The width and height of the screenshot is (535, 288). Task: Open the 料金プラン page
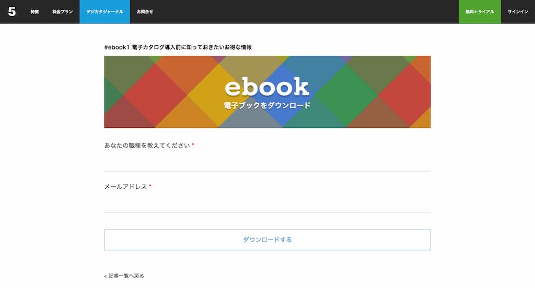coord(63,11)
